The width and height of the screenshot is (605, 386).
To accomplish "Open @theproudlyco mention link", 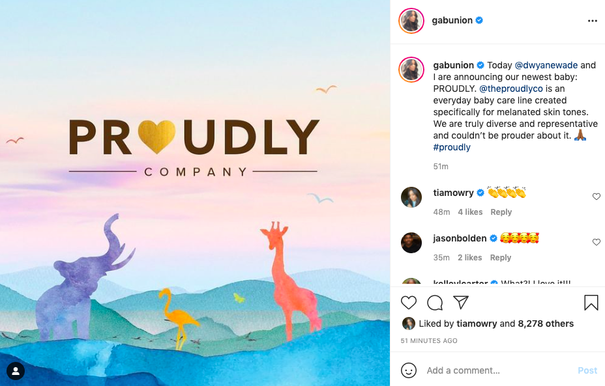I will [x=511, y=89].
